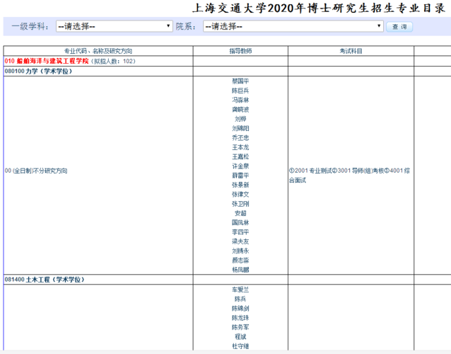451x354 pixels.
Task: Open the 院系 dropdown
Action: tap(293, 26)
